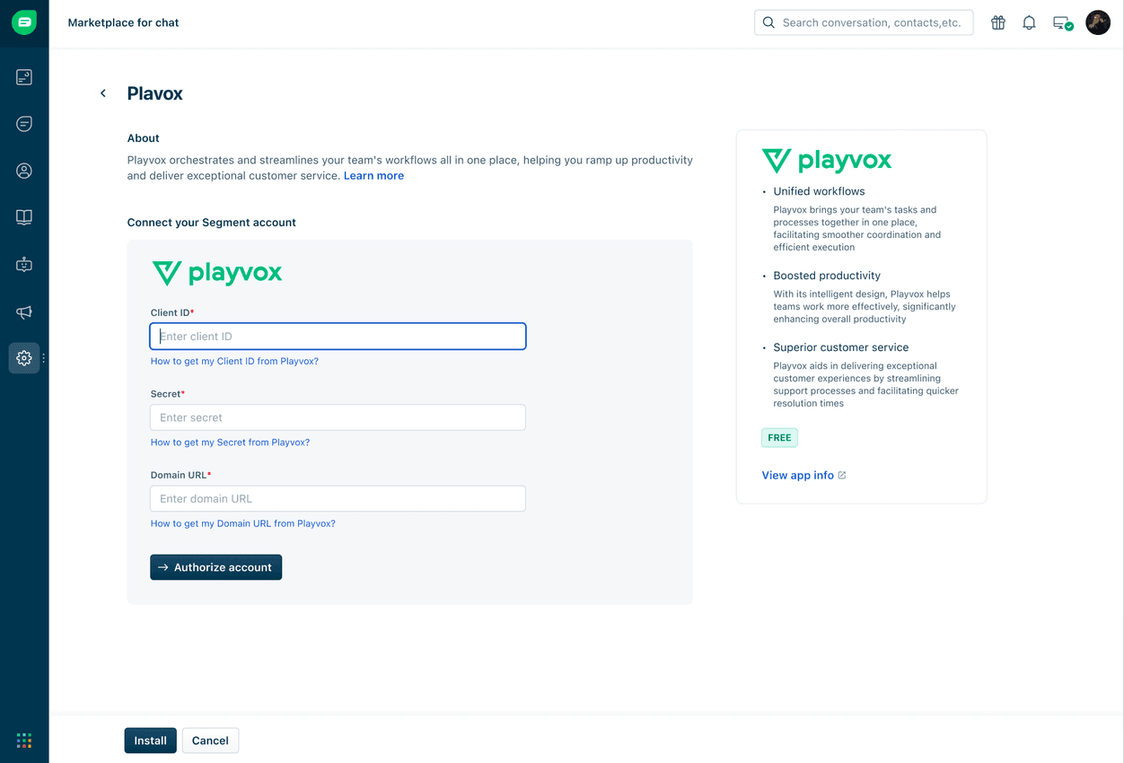Click the gift icon in the top bar
This screenshot has height=763, width=1124.
click(x=997, y=22)
